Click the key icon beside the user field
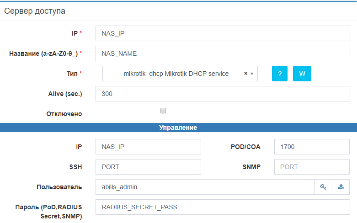The image size is (357, 223). tap(323, 187)
